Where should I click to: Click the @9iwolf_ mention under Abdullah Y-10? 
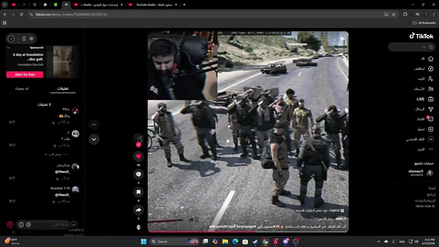tap(62, 195)
